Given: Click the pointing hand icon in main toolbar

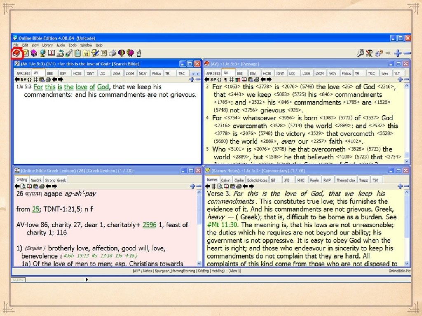Looking at the screenshot, I should [x=139, y=53].
